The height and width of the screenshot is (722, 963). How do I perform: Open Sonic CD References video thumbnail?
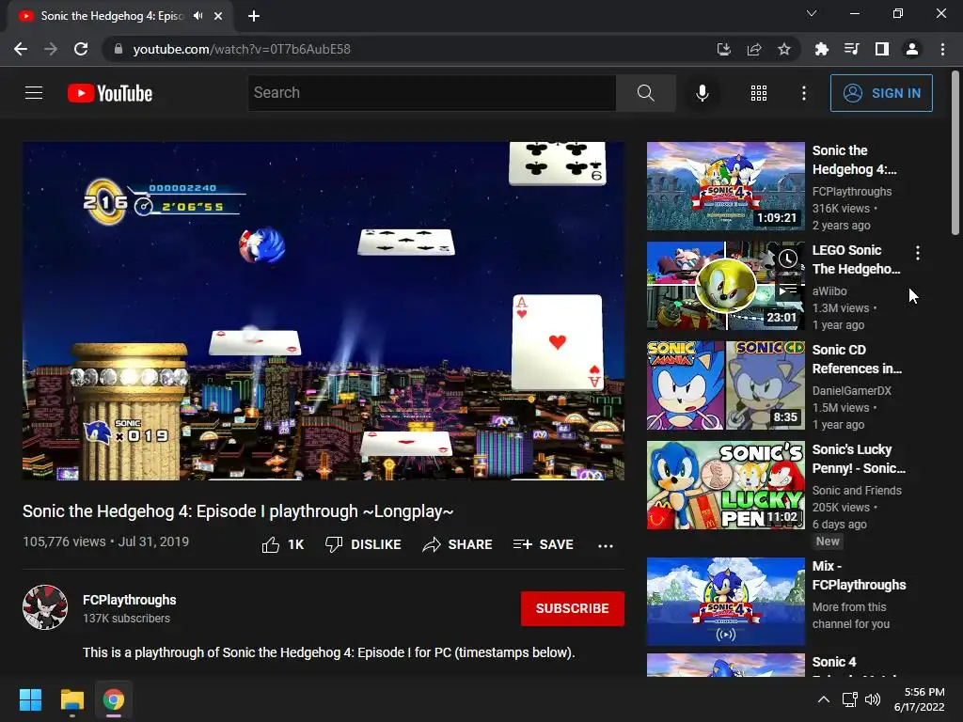click(x=725, y=385)
